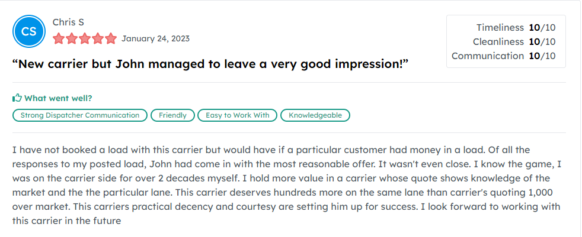Click the CS reviewer avatar
This screenshot has width=582, height=237.
pyautogui.click(x=29, y=31)
